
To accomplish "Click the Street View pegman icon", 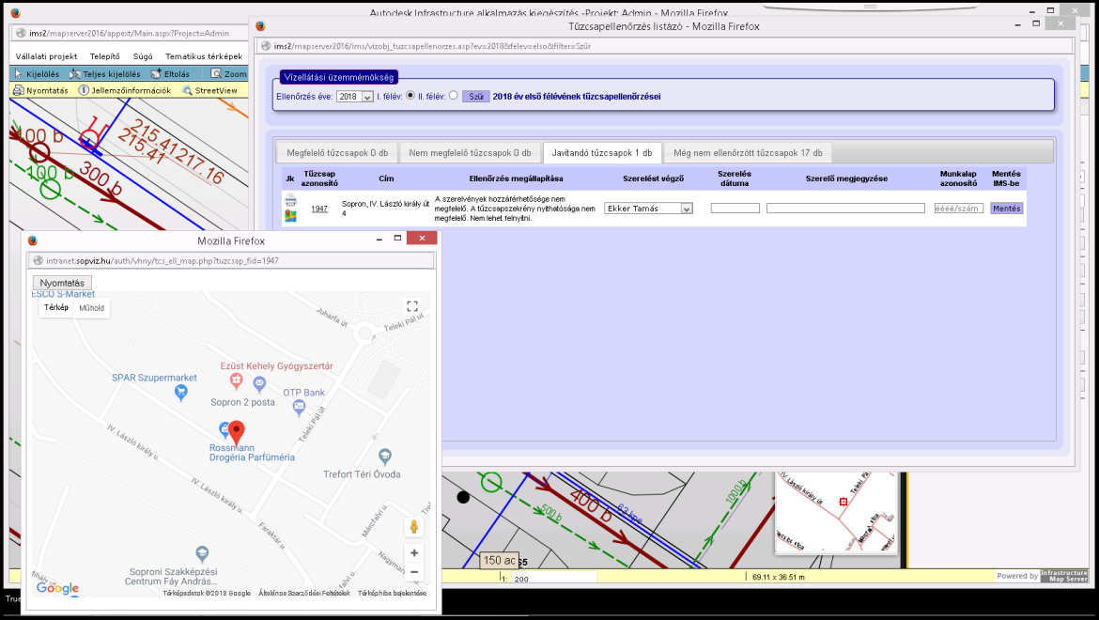I will click(413, 527).
